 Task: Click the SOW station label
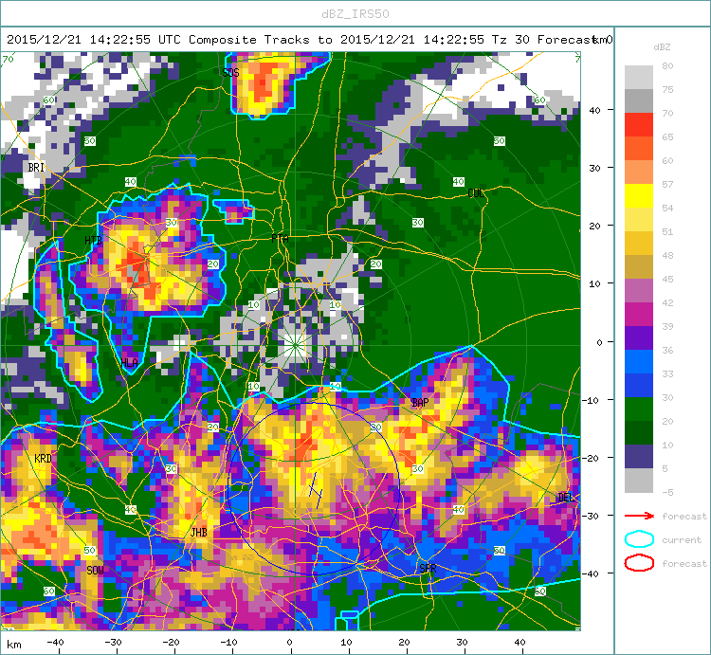[x=95, y=571]
